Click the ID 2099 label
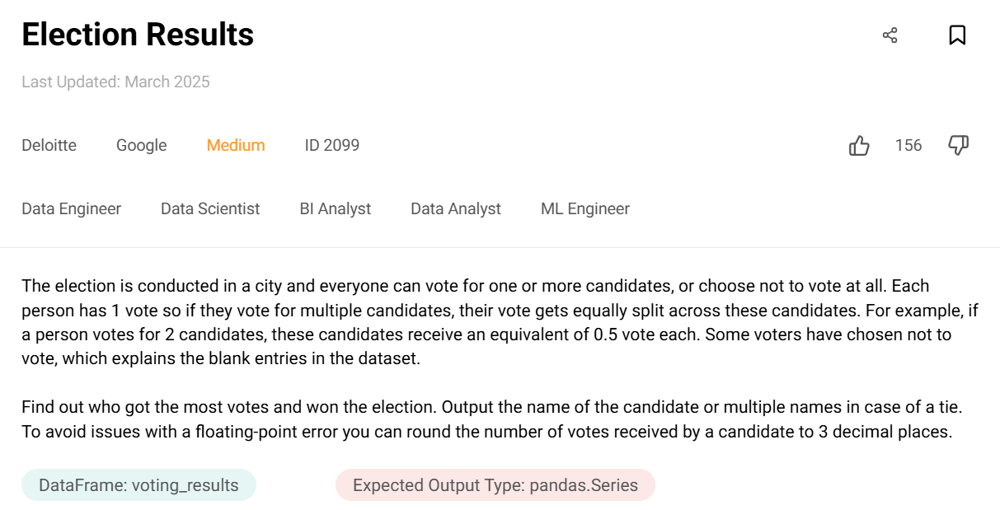 coord(331,146)
